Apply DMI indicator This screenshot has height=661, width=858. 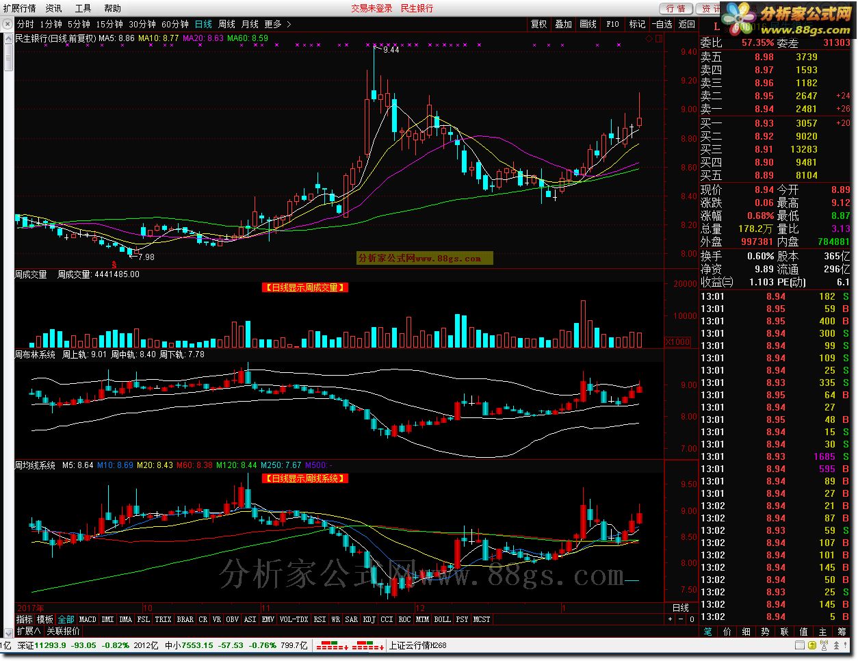107,619
